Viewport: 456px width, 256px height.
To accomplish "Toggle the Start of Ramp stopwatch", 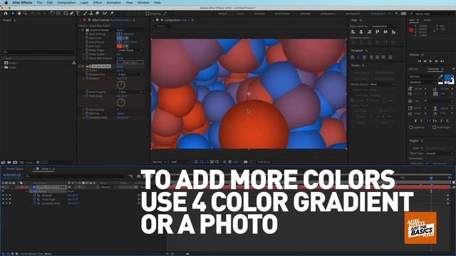I will pos(87,34).
